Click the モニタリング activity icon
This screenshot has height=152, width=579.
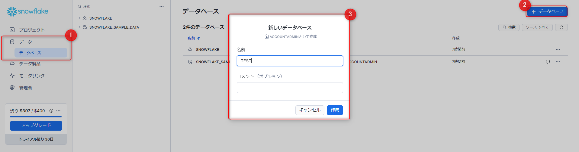(x=12, y=76)
